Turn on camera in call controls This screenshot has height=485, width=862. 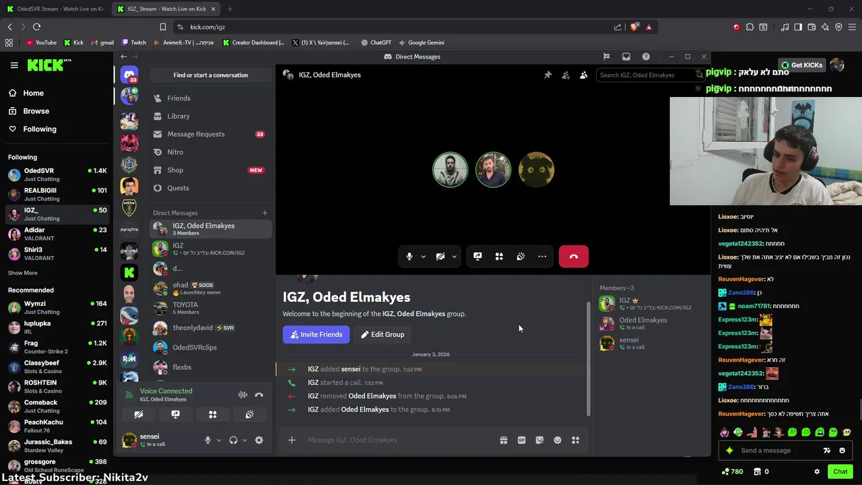pyautogui.click(x=440, y=257)
